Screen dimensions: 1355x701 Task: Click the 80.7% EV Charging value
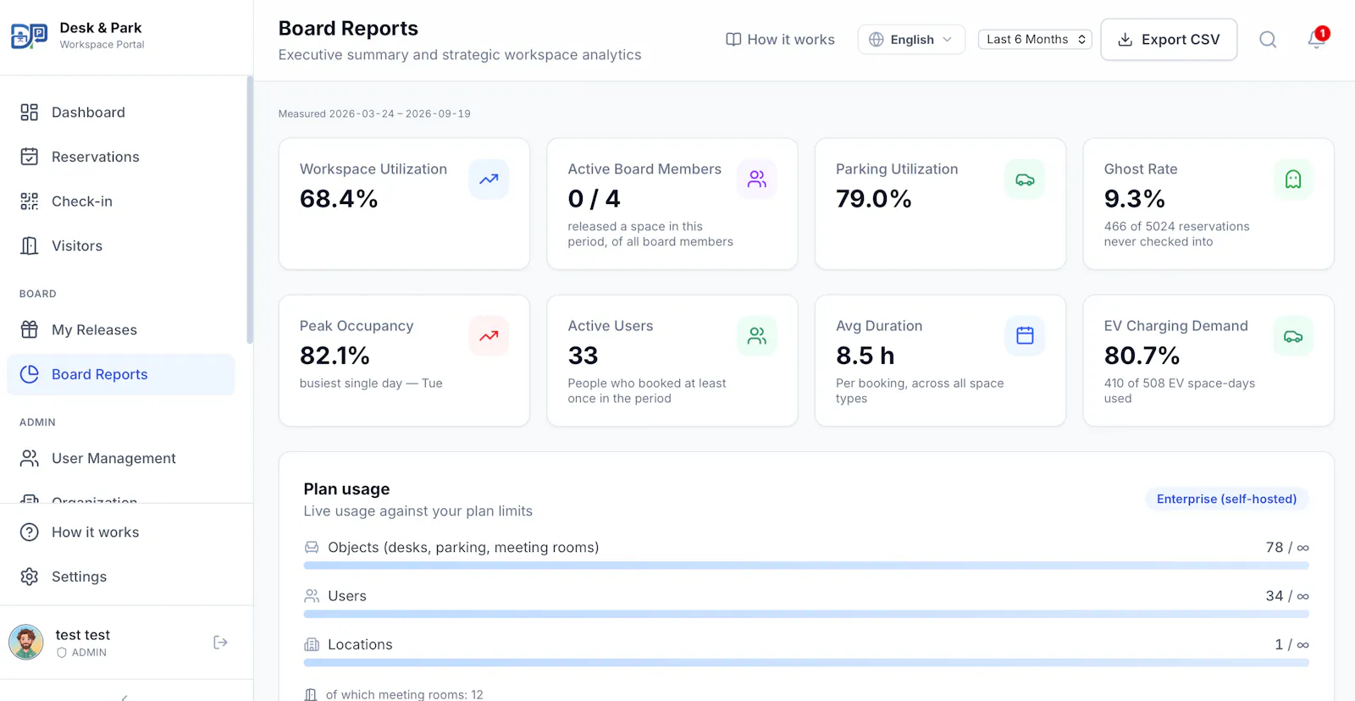1142,356
